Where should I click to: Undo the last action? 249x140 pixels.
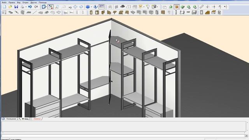pos(30,7)
